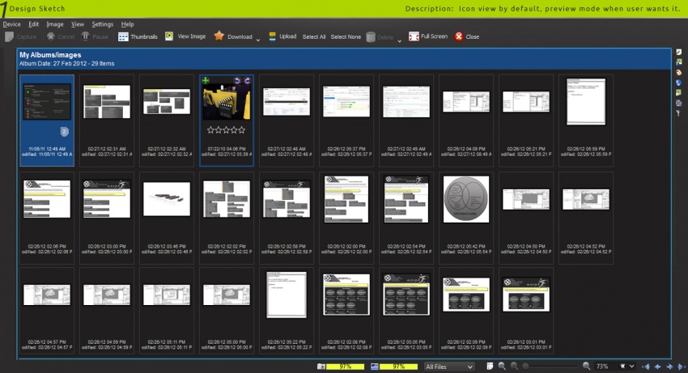Click the Select None button
Viewport: 688px width, 373px height.
pos(346,36)
